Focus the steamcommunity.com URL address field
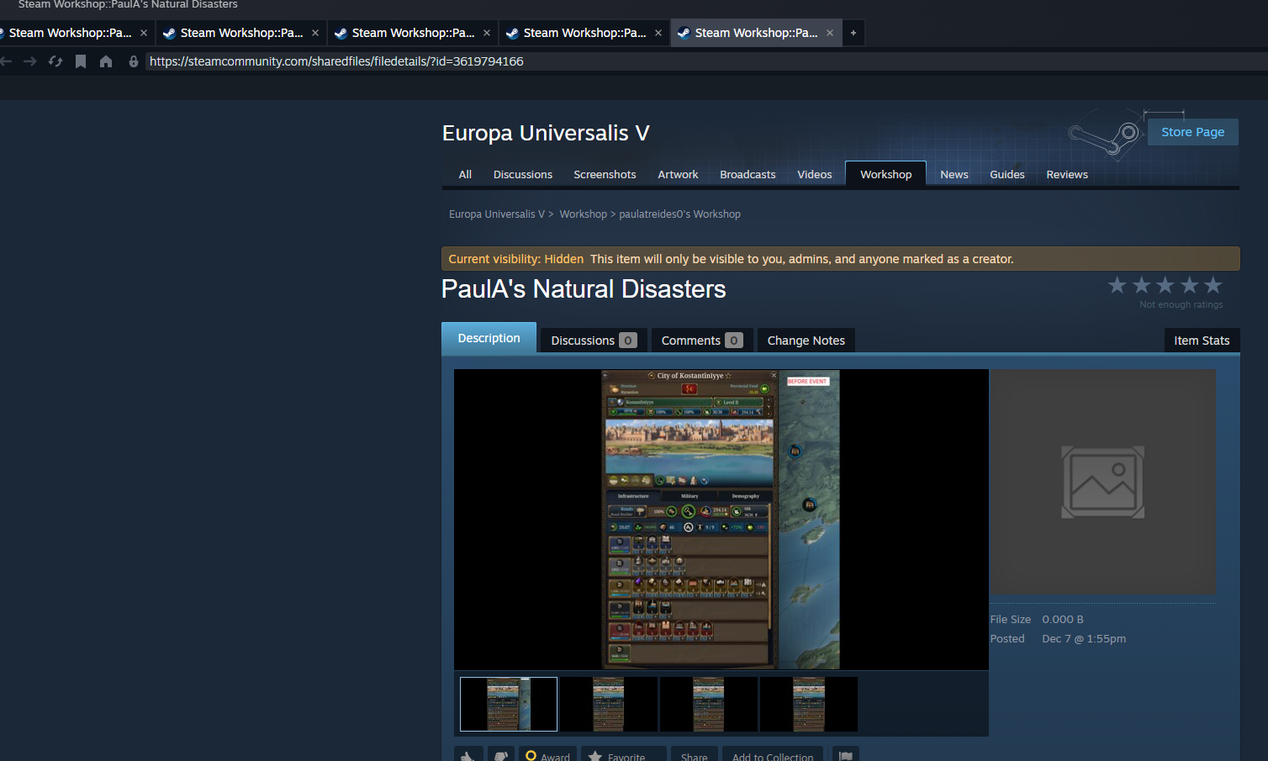Image resolution: width=1268 pixels, height=761 pixels. pos(705,61)
